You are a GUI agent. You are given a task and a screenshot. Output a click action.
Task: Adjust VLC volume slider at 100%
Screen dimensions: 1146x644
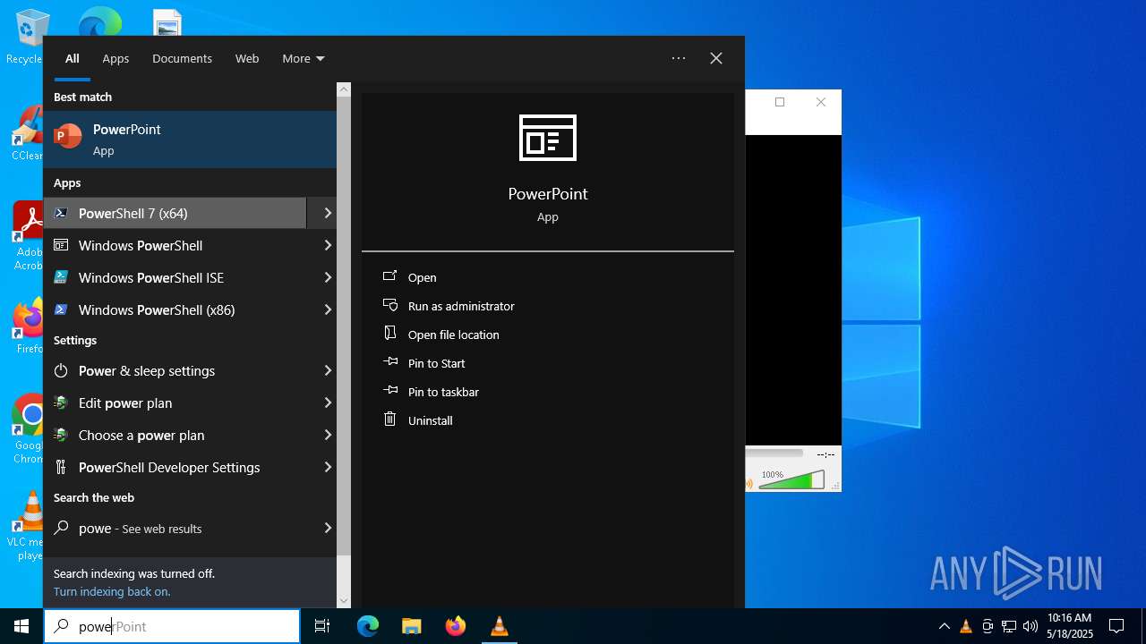[x=791, y=481]
